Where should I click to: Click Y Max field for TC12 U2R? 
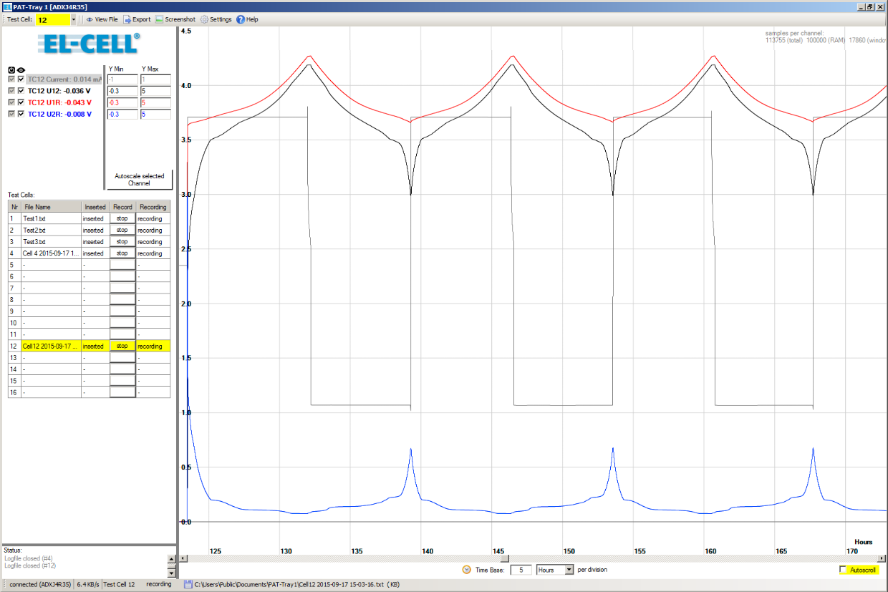coord(155,115)
